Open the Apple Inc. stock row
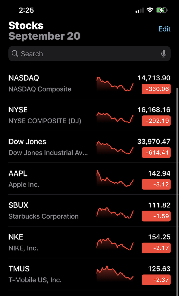179x296 pixels. tap(89, 179)
